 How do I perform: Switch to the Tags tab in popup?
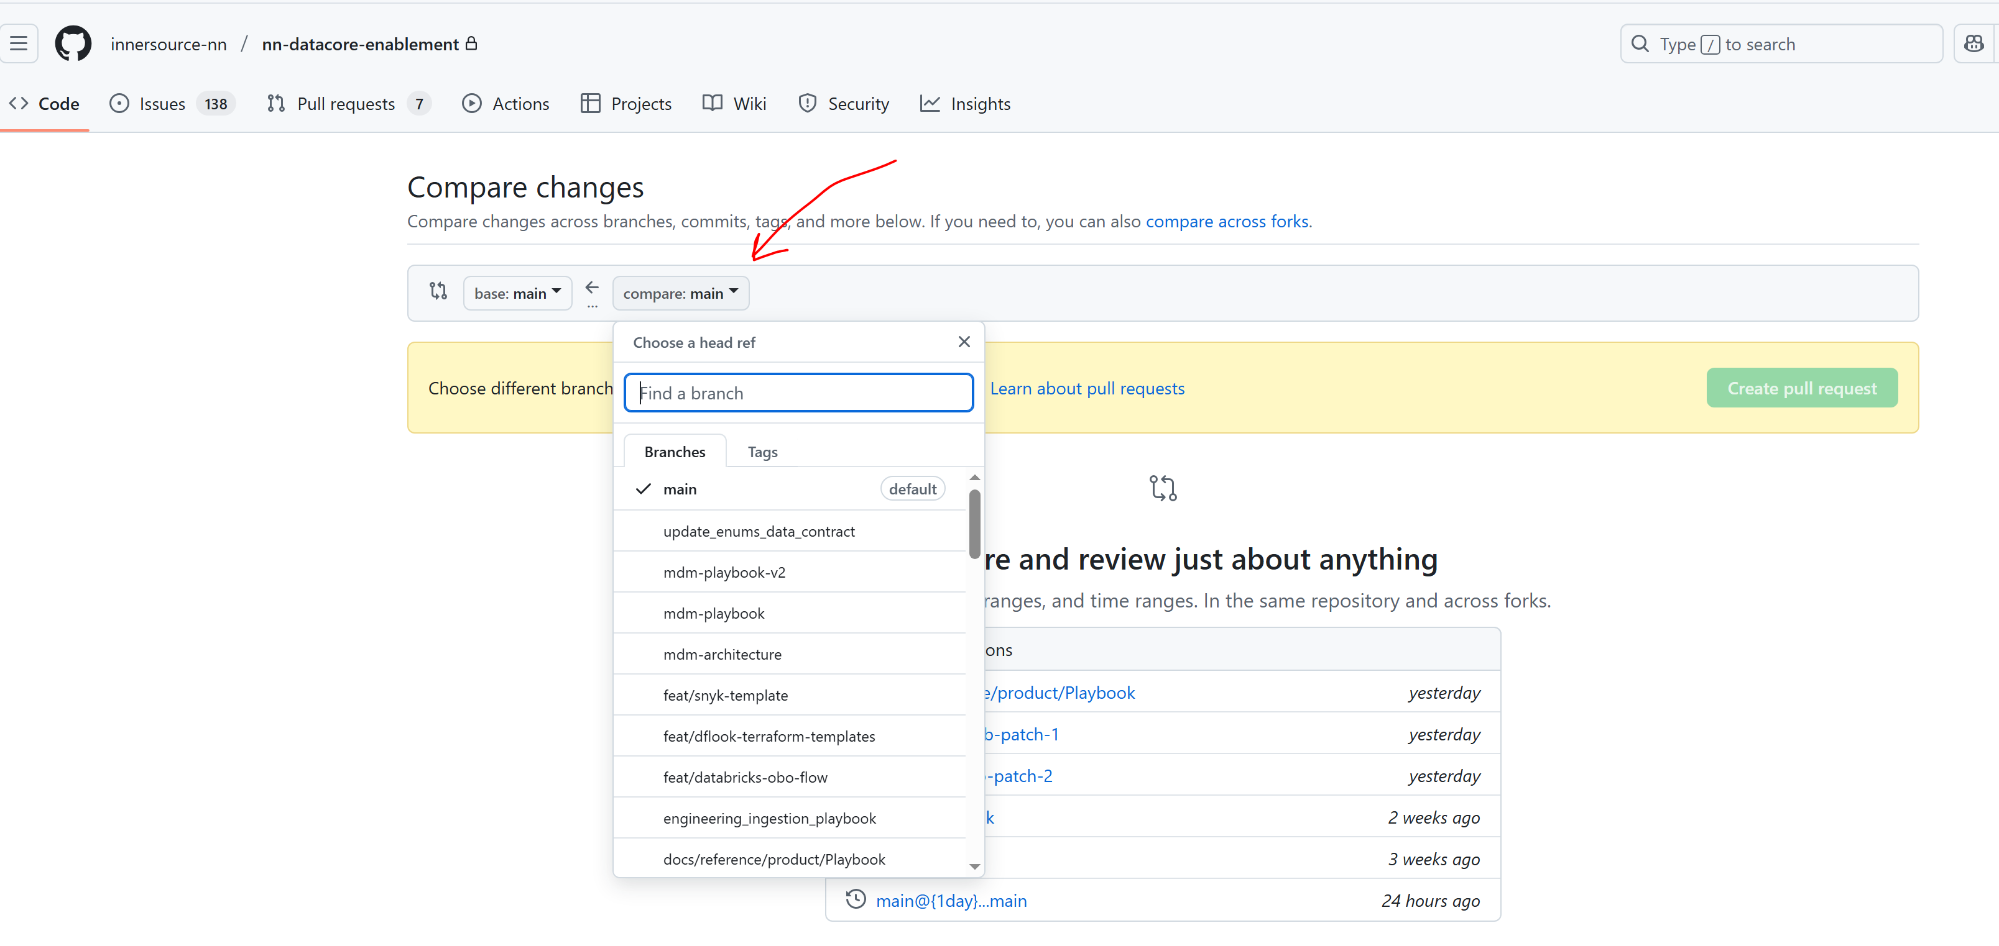[763, 452]
